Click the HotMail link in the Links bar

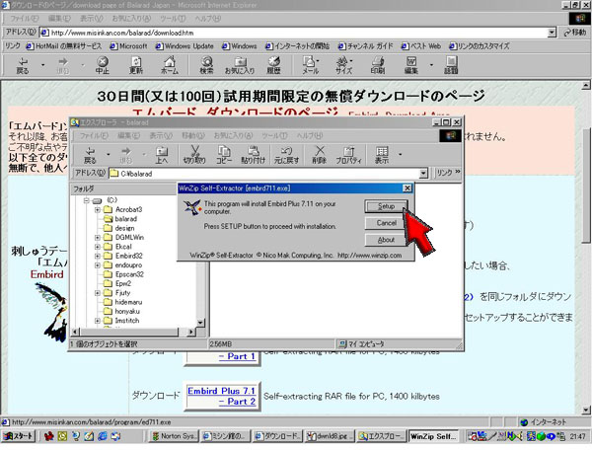coord(64,46)
